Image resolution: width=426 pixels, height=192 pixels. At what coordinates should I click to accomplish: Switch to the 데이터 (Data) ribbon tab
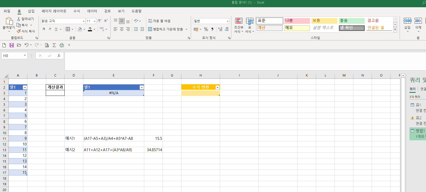tap(92, 11)
